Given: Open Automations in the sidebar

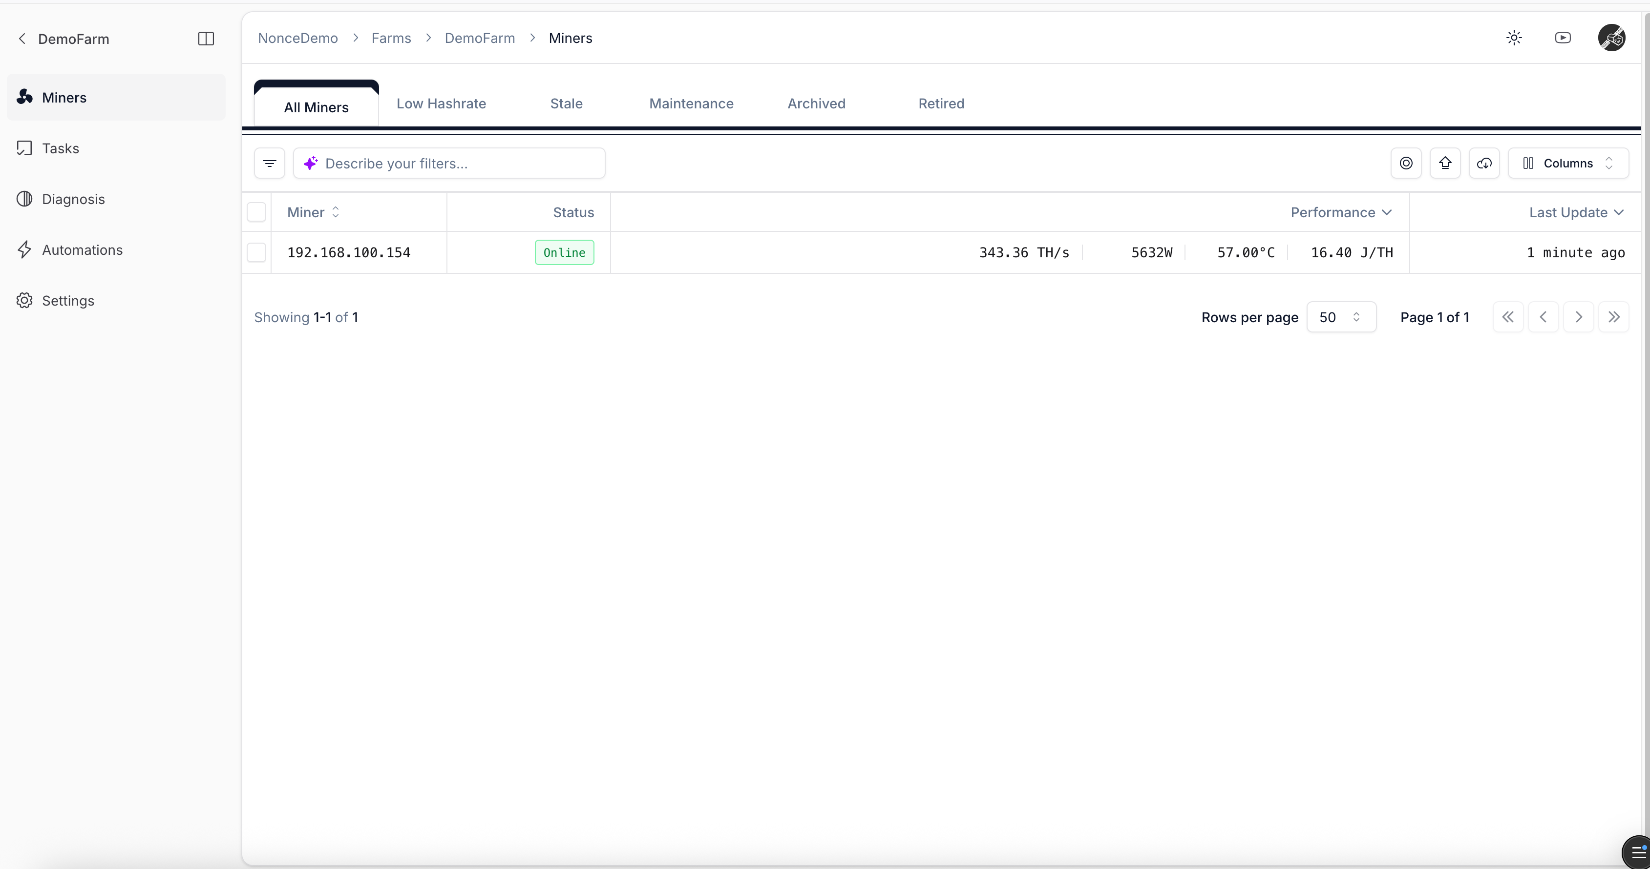Looking at the screenshot, I should point(82,250).
